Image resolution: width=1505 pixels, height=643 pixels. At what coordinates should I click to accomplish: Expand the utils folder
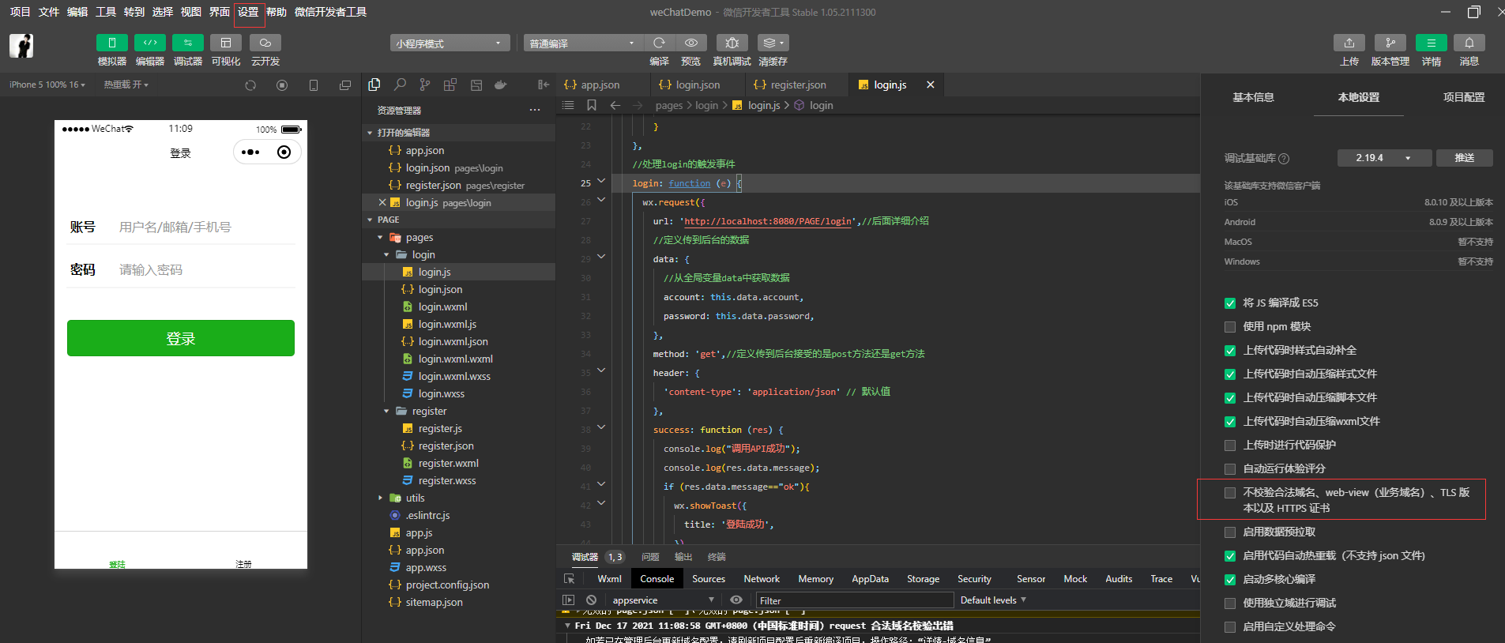tap(458, 498)
